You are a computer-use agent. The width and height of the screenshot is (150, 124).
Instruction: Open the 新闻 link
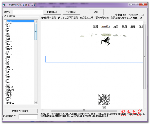[95, 27]
